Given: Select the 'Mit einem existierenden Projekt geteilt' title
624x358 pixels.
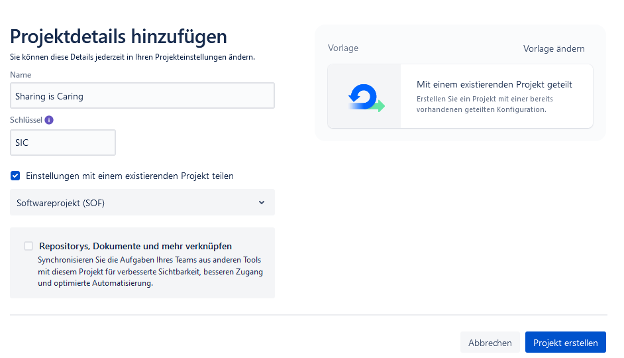Looking at the screenshot, I should 494,84.
